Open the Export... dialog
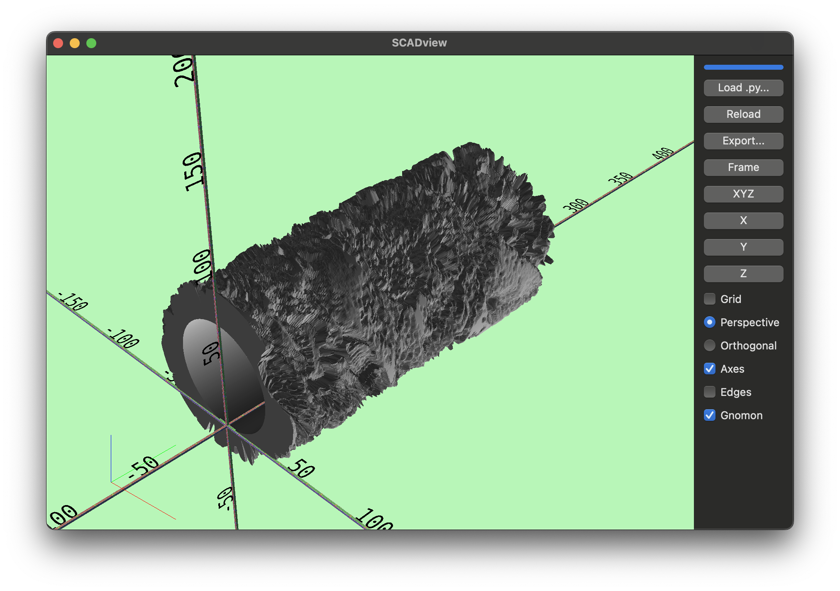840x591 pixels. click(x=743, y=141)
